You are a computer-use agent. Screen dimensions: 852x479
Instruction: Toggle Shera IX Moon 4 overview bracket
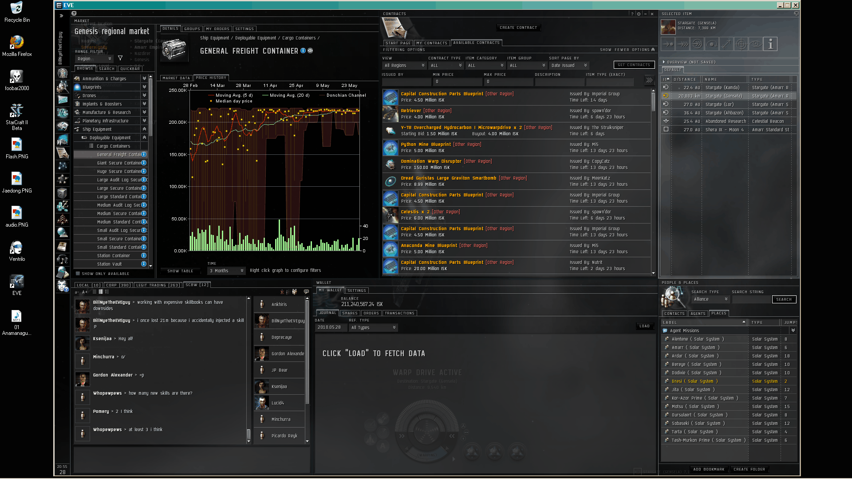[x=666, y=130]
